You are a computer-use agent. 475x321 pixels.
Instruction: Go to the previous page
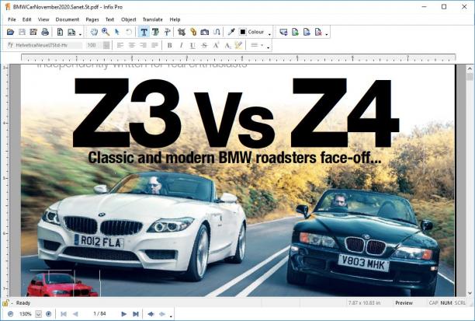75,314
